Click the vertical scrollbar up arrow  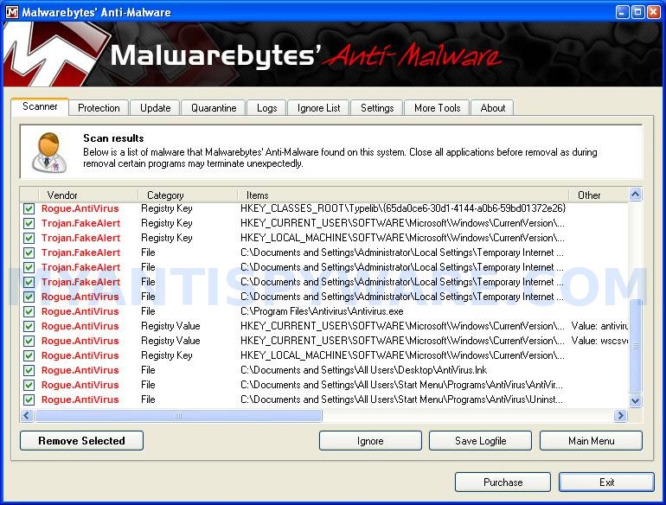[x=635, y=195]
